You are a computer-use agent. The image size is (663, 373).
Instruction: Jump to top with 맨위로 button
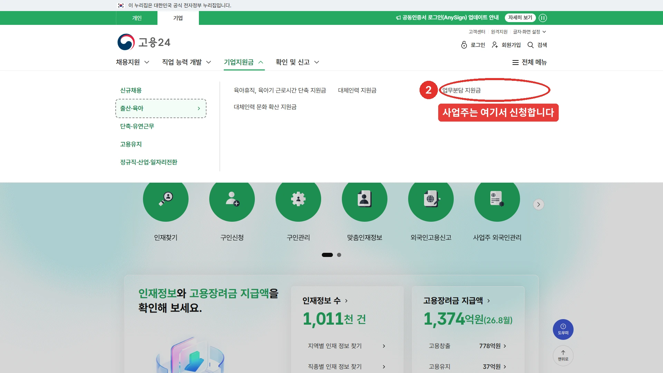click(563, 356)
